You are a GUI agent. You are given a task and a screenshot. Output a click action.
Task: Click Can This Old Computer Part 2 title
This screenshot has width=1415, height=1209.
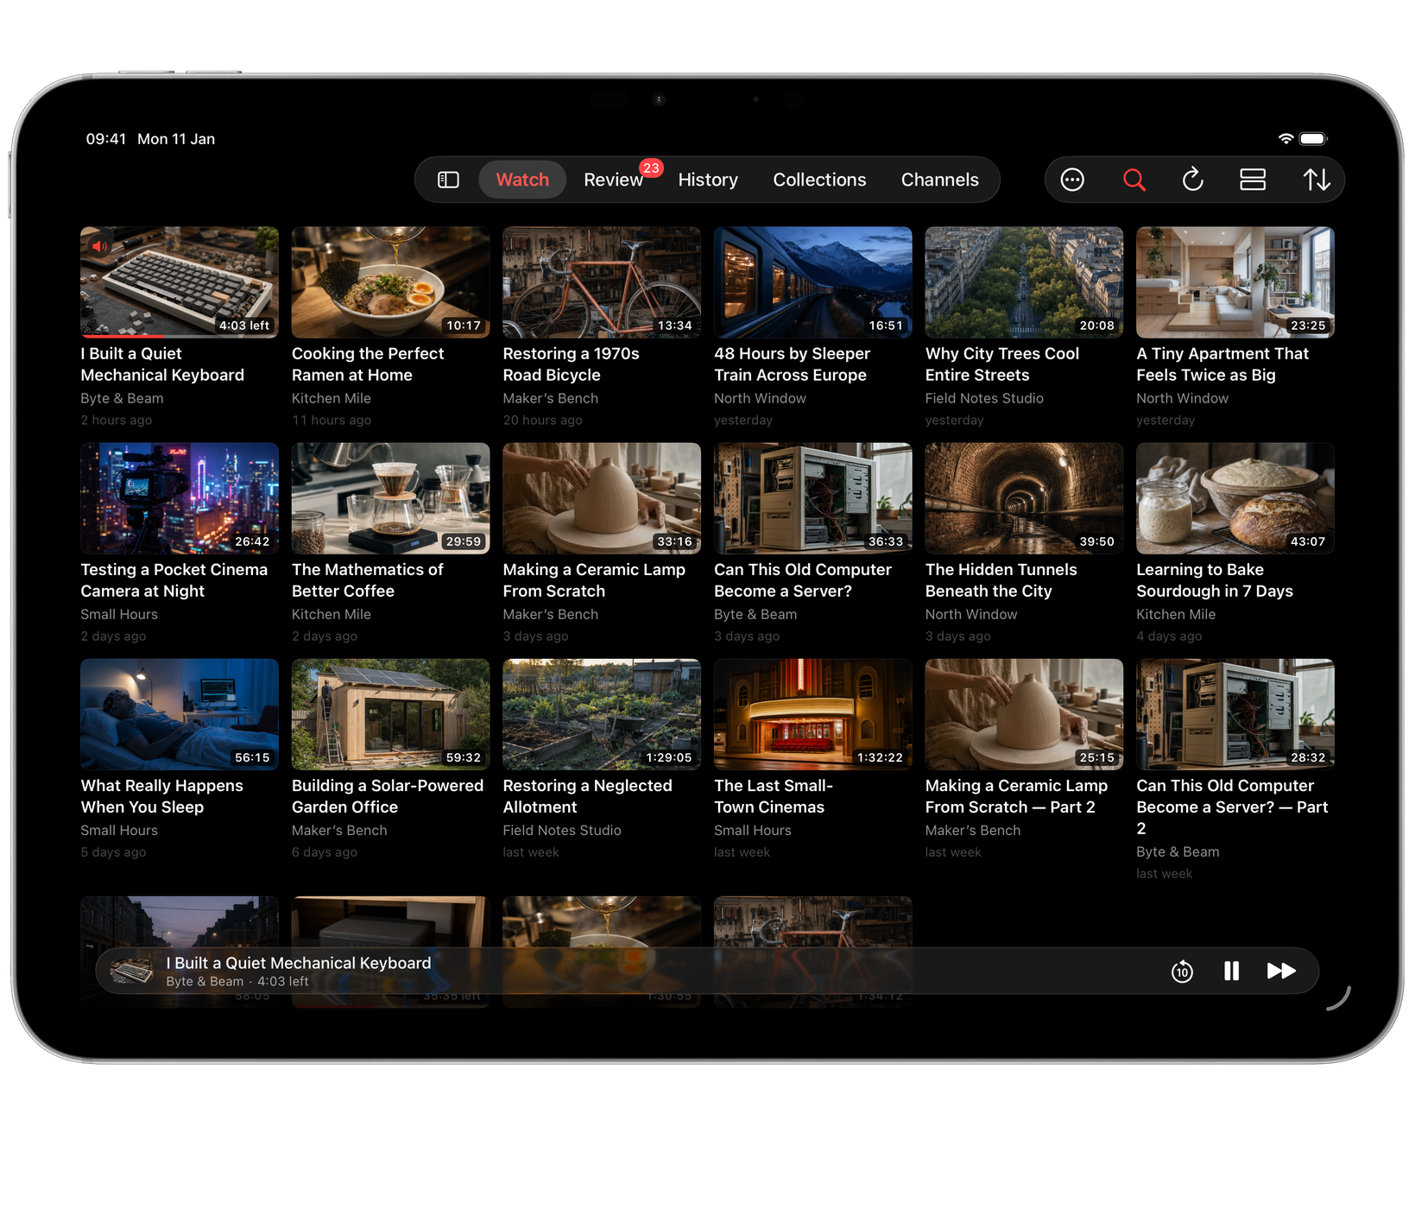1232,807
